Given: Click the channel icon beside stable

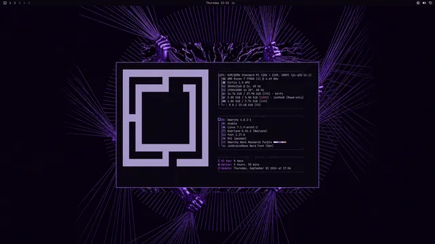Looking at the screenshot, I should pos(224,123).
